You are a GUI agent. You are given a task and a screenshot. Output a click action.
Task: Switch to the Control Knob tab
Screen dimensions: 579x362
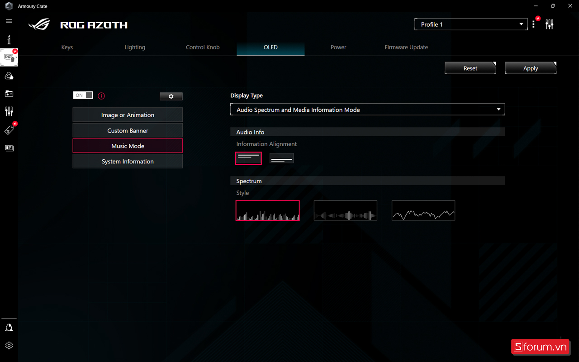[x=203, y=47]
